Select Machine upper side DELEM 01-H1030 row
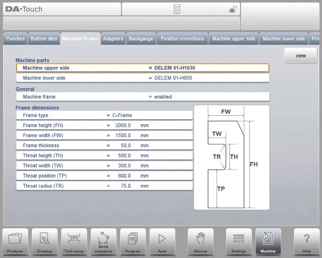Screen dimensions: 322x258 pos(143,68)
